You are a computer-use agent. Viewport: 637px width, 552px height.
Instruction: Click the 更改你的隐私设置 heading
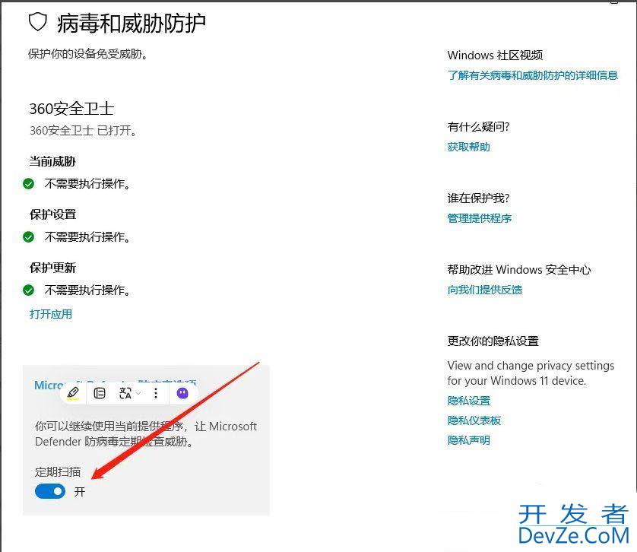click(493, 341)
